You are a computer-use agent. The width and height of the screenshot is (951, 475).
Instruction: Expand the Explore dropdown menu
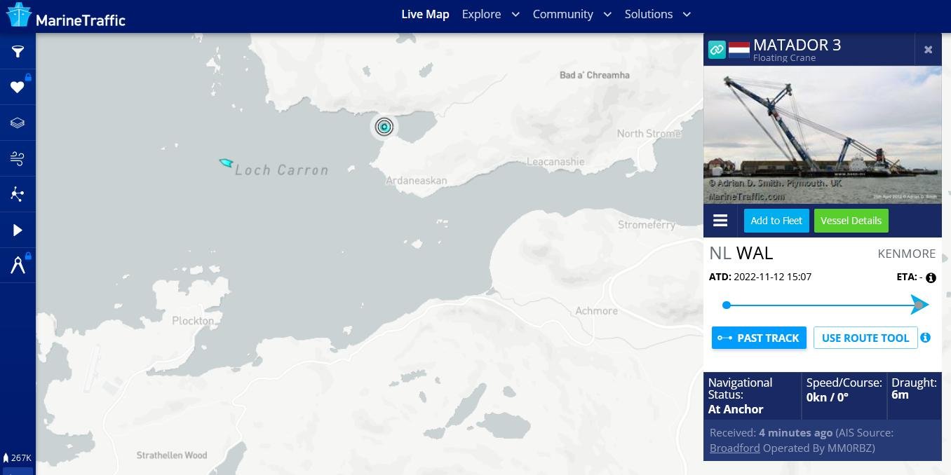(x=490, y=14)
